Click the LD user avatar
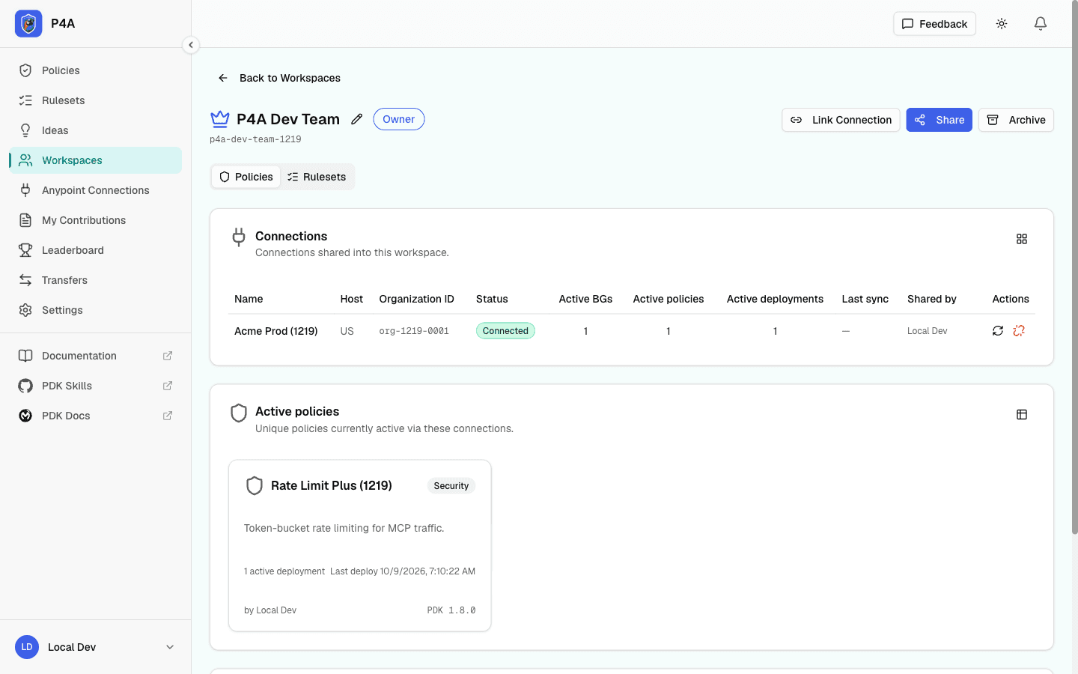Viewport: 1078px width, 674px height. click(x=27, y=647)
